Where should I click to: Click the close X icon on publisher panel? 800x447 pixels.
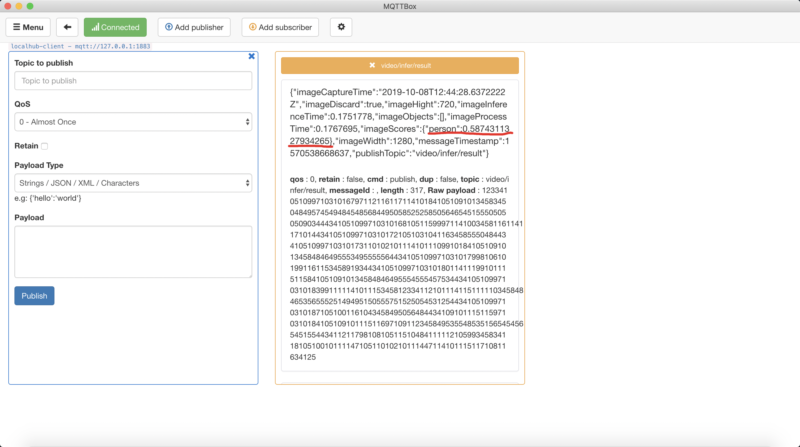tap(252, 56)
